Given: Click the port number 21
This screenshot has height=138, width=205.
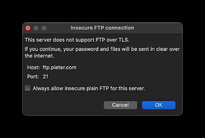Looking at the screenshot, I should 45,76.
